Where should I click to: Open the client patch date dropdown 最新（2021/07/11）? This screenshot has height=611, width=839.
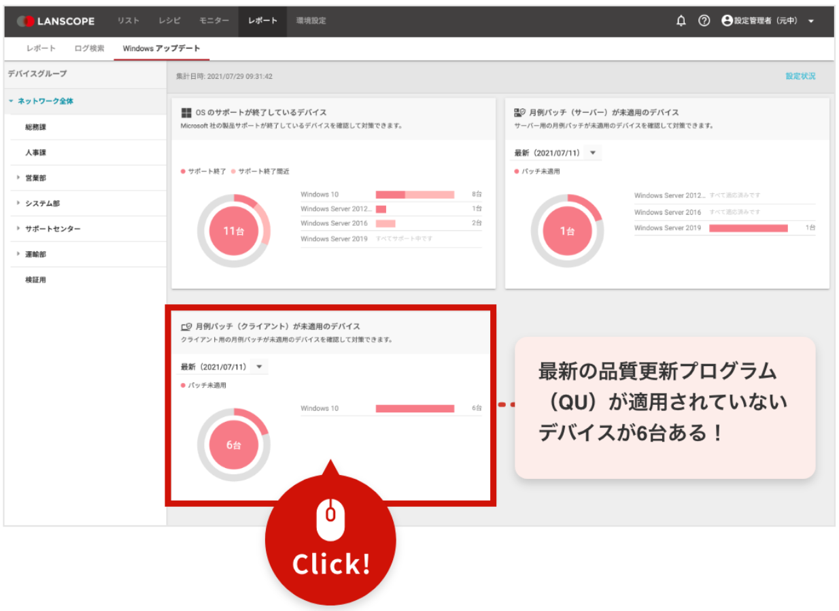[223, 367]
